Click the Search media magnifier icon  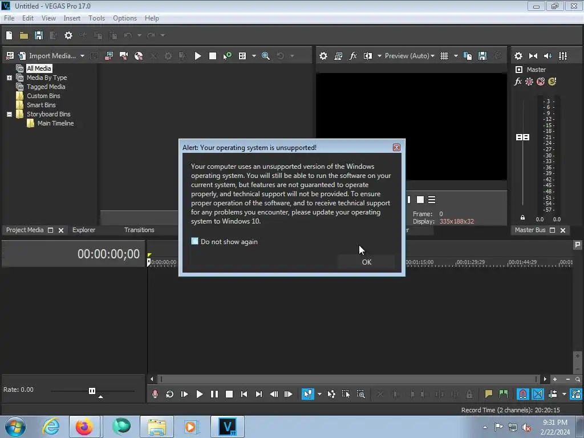pyautogui.click(x=266, y=56)
